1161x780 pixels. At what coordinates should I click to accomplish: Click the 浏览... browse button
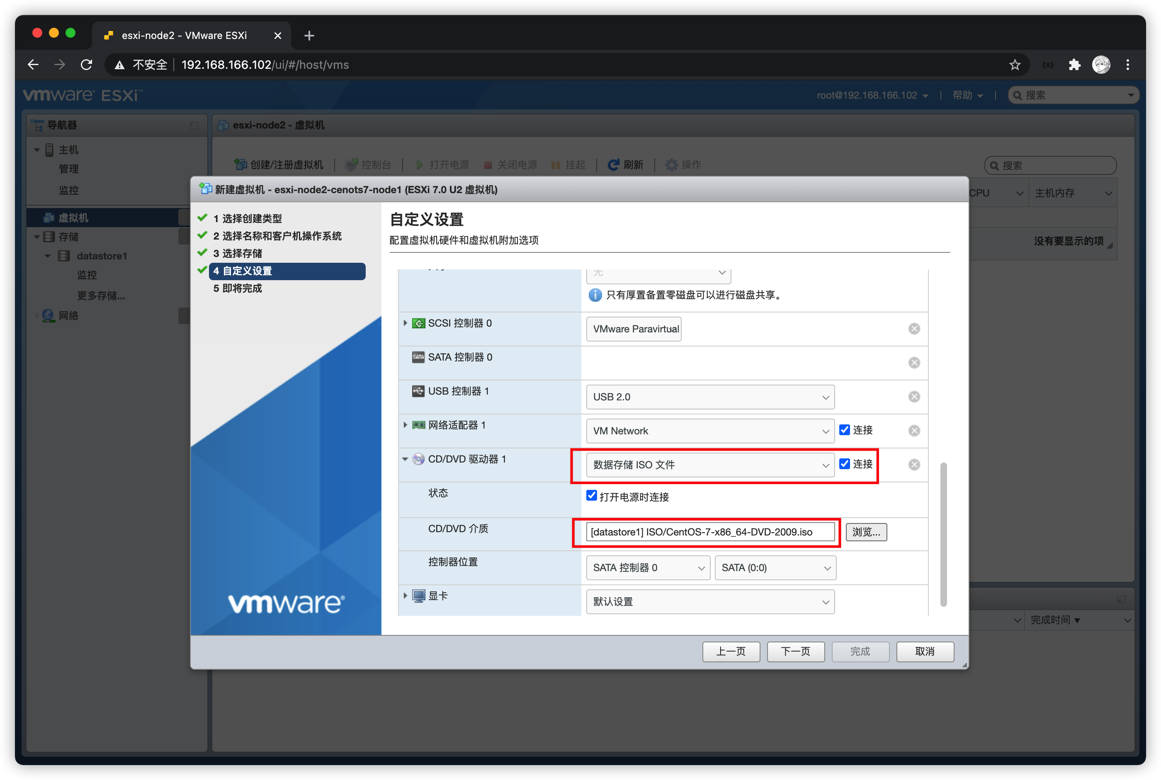[x=865, y=532]
